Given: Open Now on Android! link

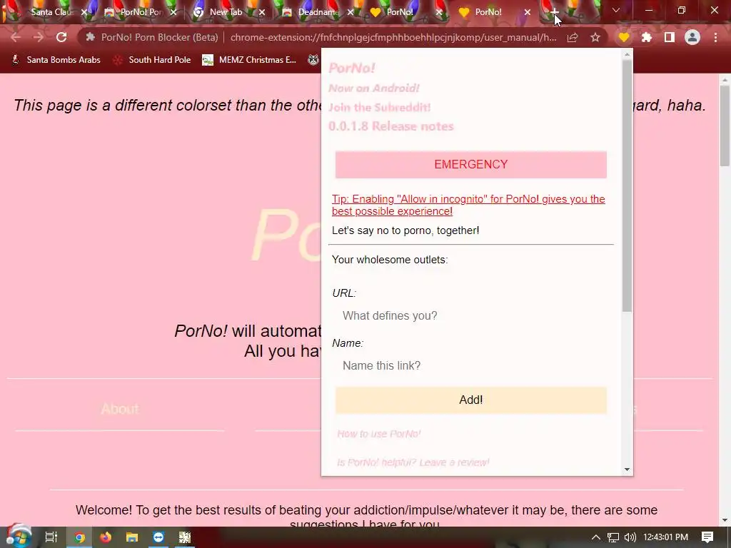Looking at the screenshot, I should pyautogui.click(x=374, y=88).
